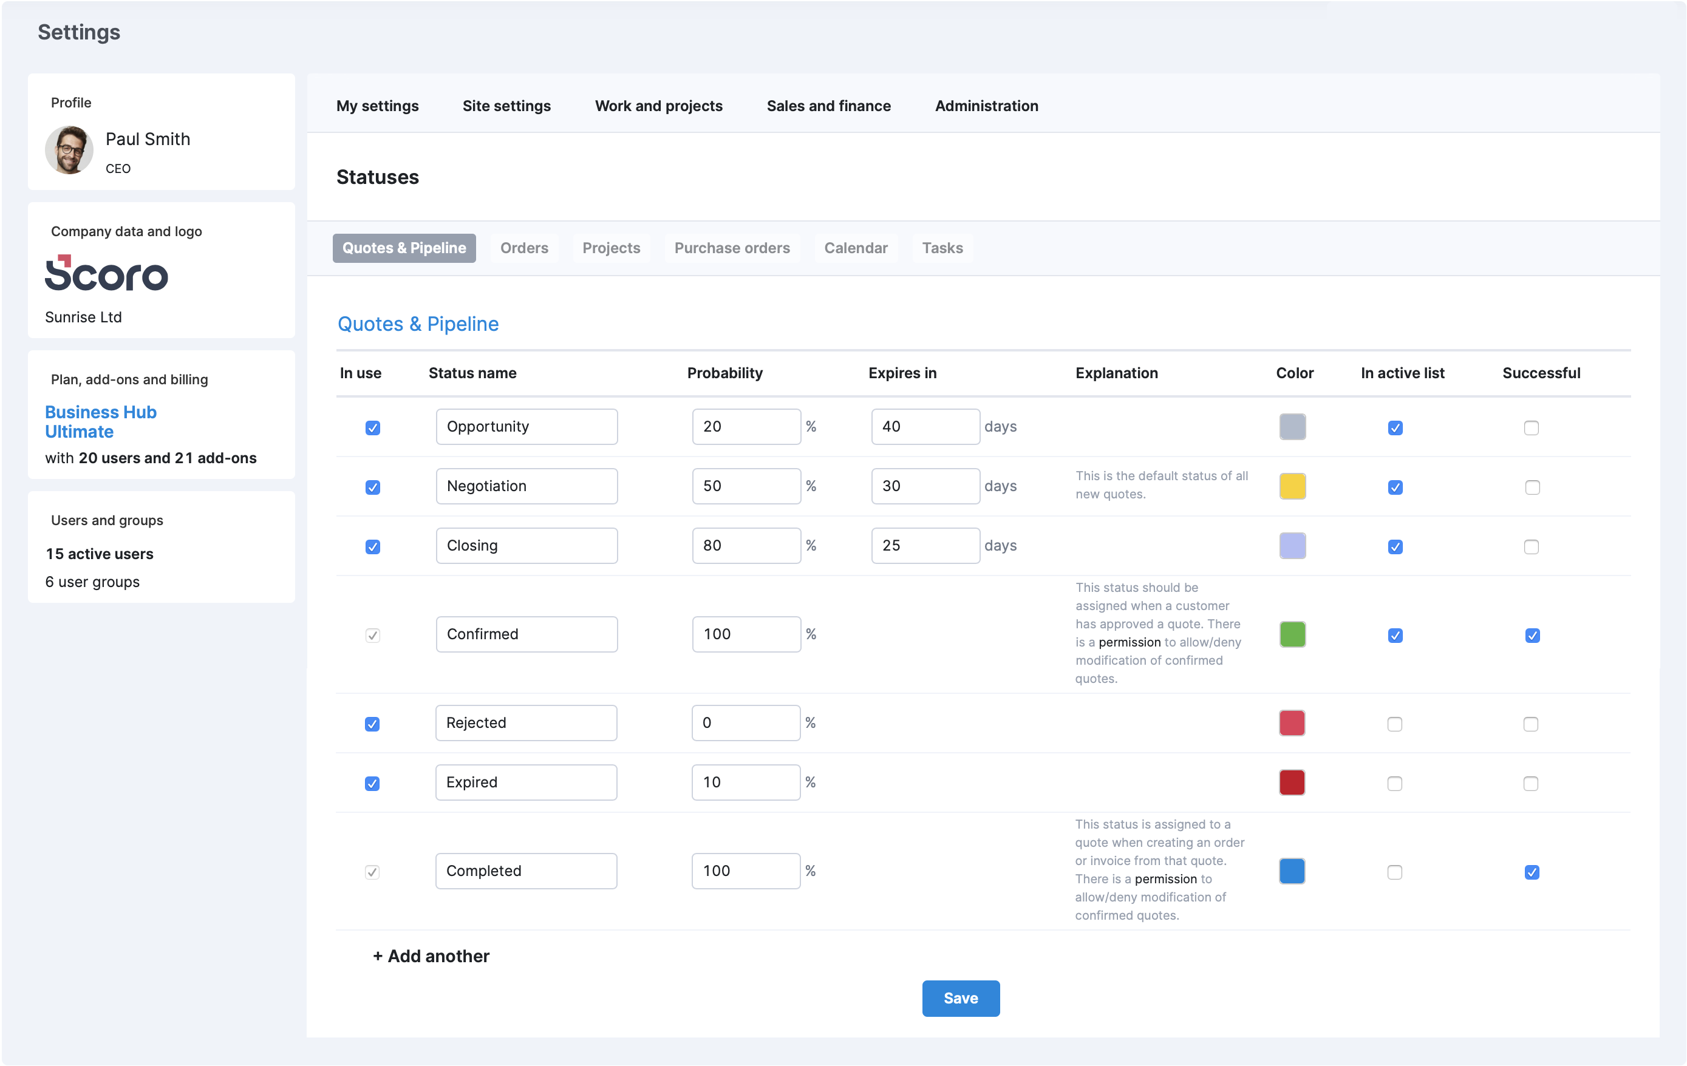Screen dimensions: 1687x1066
Task: Mark Opportunity as Successful
Action: tap(1532, 427)
